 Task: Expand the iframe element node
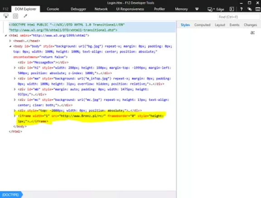tap(14, 116)
